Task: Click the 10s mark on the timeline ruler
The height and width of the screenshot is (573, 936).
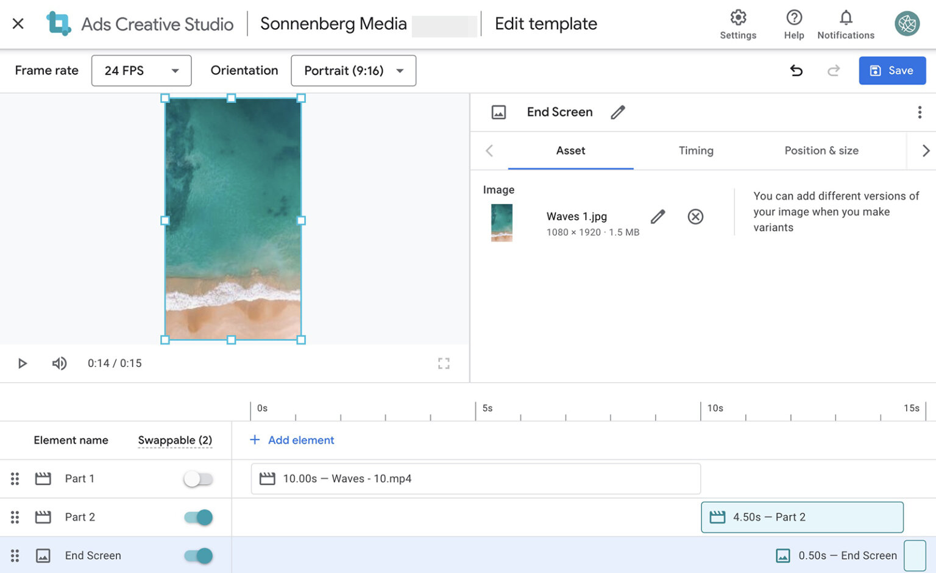Action: point(715,408)
